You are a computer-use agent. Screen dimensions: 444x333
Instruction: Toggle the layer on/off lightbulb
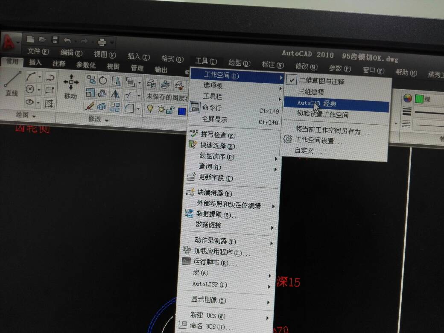click(150, 109)
